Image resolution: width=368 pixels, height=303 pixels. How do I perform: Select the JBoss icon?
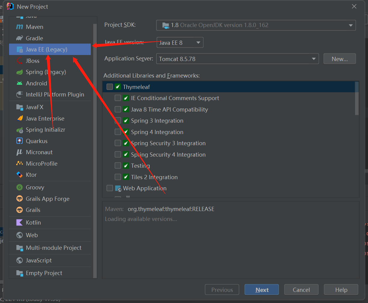click(x=20, y=61)
